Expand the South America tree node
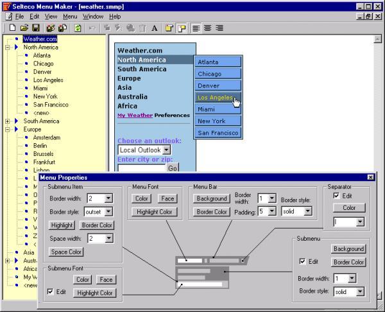385x312 pixels. click(x=8, y=121)
